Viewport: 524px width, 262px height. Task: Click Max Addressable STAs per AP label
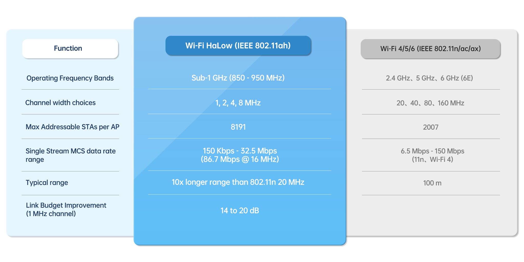tap(72, 127)
